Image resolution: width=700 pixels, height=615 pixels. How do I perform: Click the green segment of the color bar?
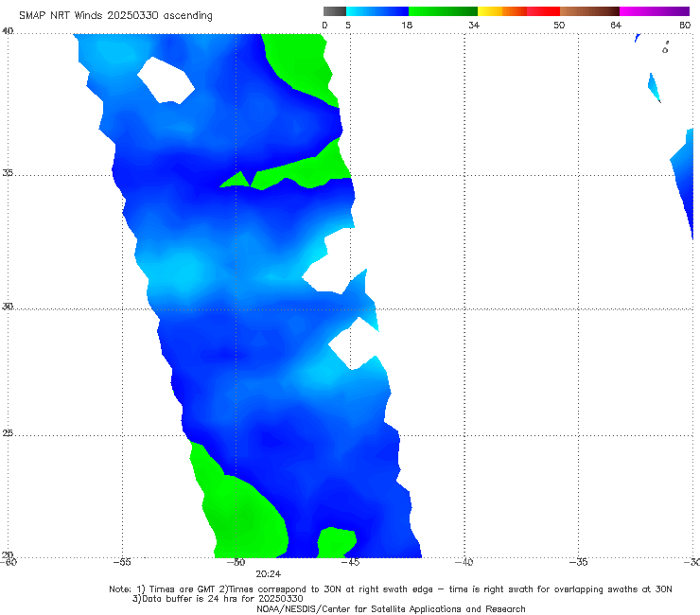(x=443, y=11)
